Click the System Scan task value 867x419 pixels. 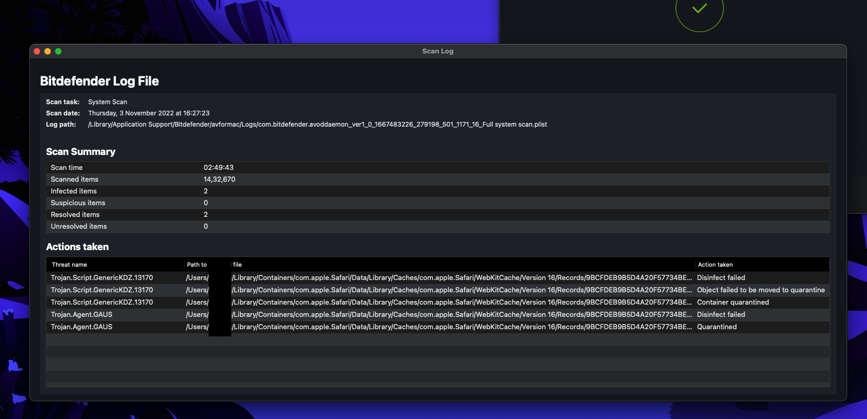click(107, 102)
